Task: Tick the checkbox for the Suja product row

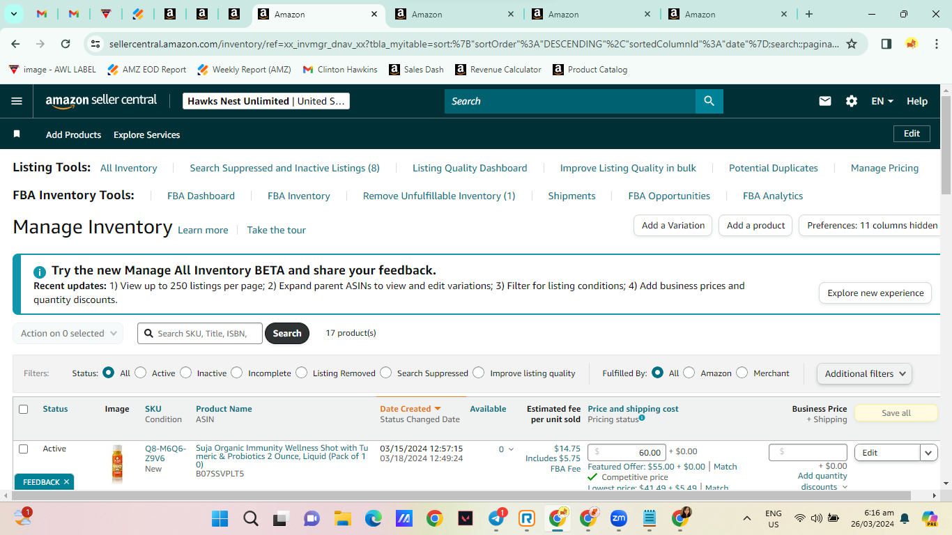Action: click(23, 449)
